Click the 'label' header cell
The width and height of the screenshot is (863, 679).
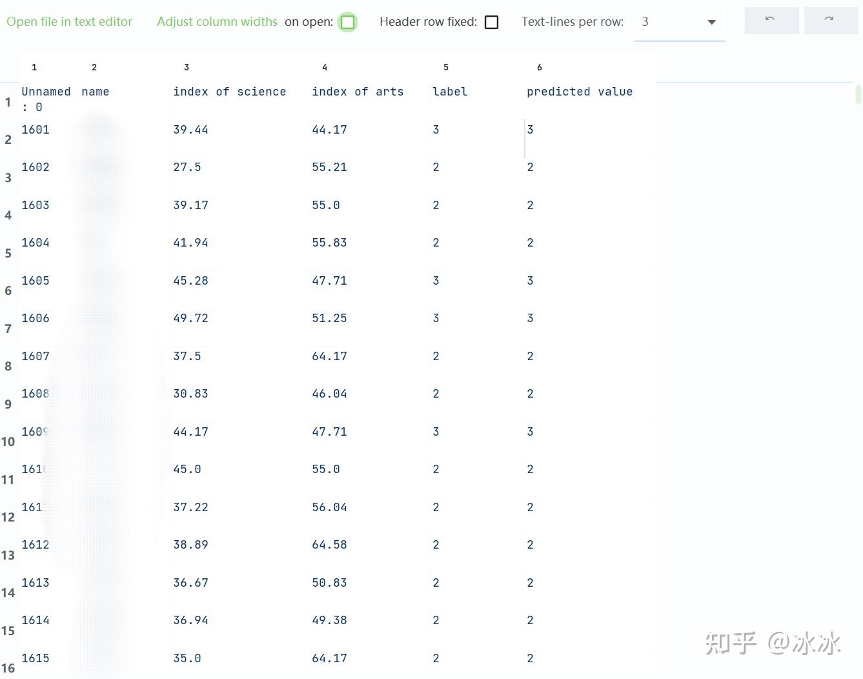pyautogui.click(x=450, y=92)
